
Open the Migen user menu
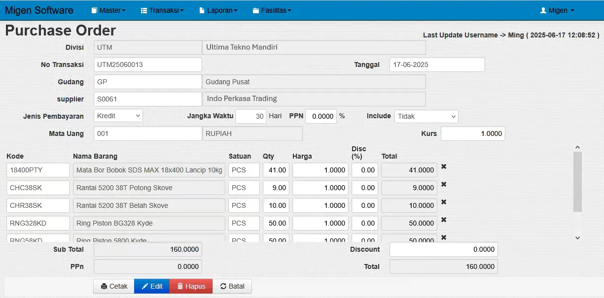(557, 10)
